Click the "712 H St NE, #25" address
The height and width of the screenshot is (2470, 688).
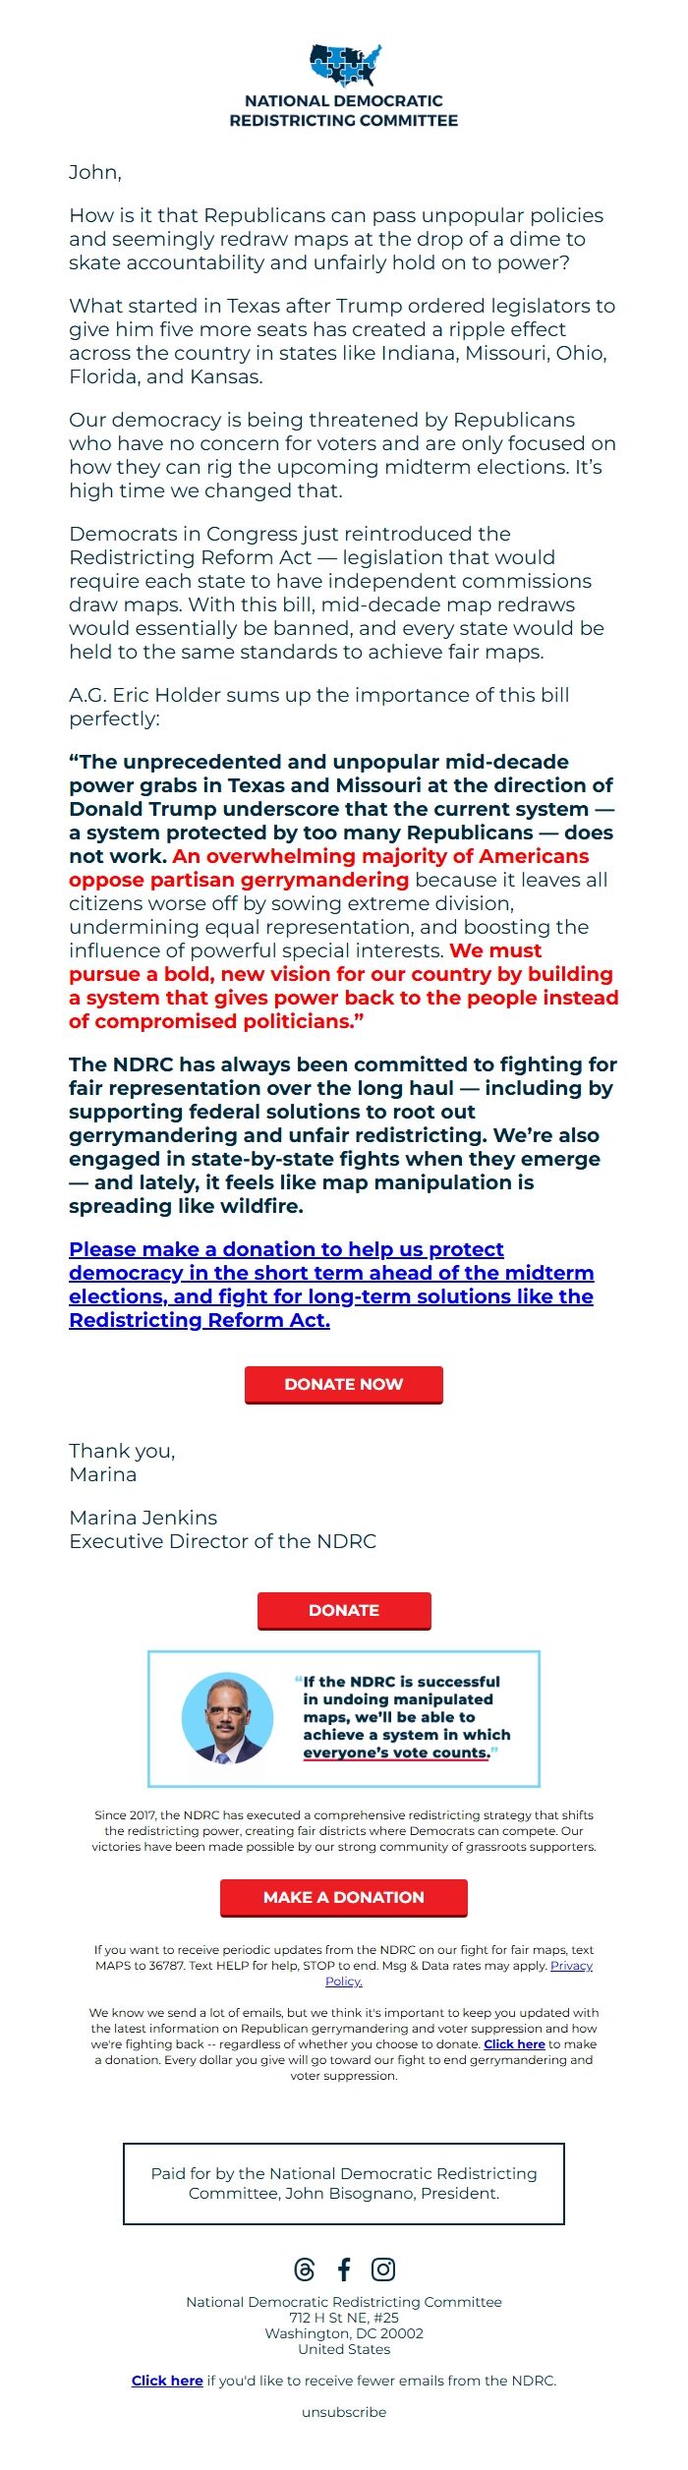coord(344,2317)
